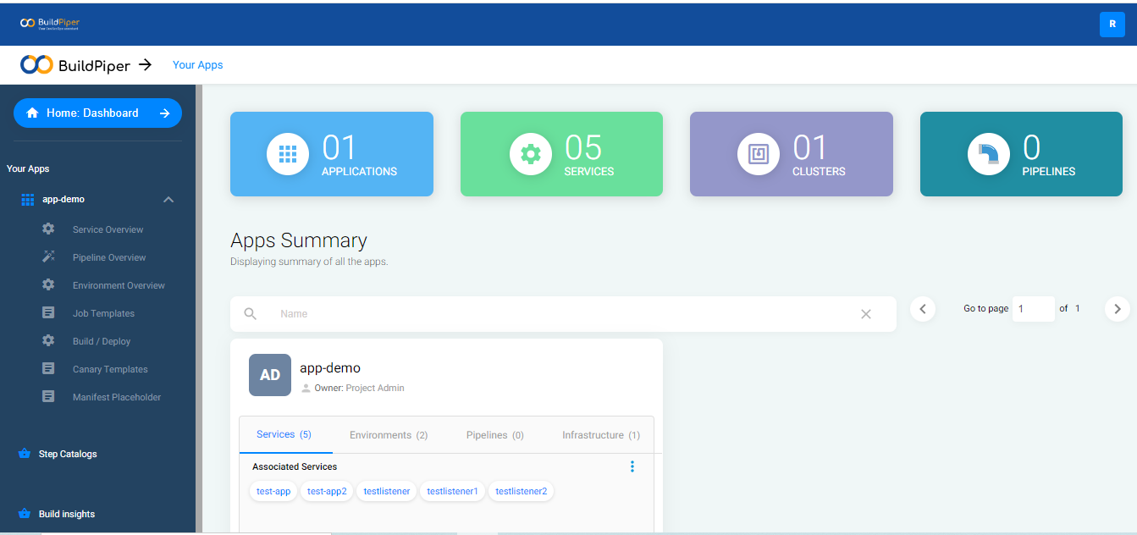Viewport: 1137px width, 535px height.
Task: Click the arrow inside Home: Dashboard button
Action: coord(165,113)
